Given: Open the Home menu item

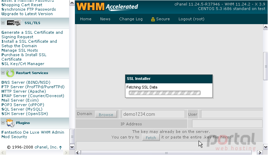Looking at the screenshot, I should click(x=86, y=19).
